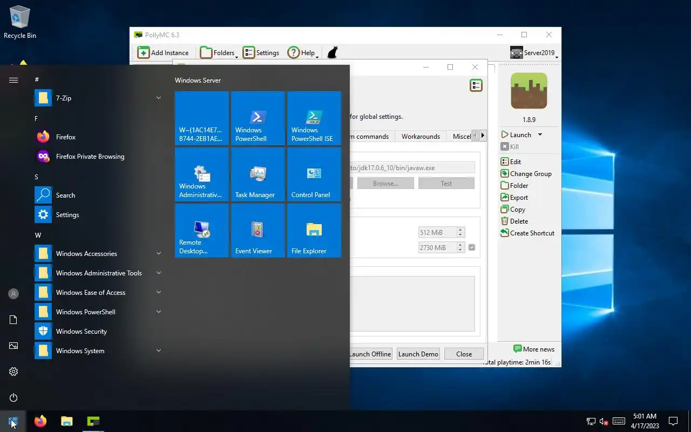The width and height of the screenshot is (691, 432).
Task: Open the Windows PowerShell tile
Action: pyautogui.click(x=258, y=118)
